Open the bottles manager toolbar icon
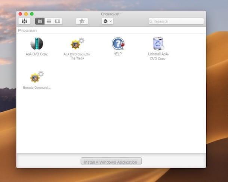 (24, 21)
